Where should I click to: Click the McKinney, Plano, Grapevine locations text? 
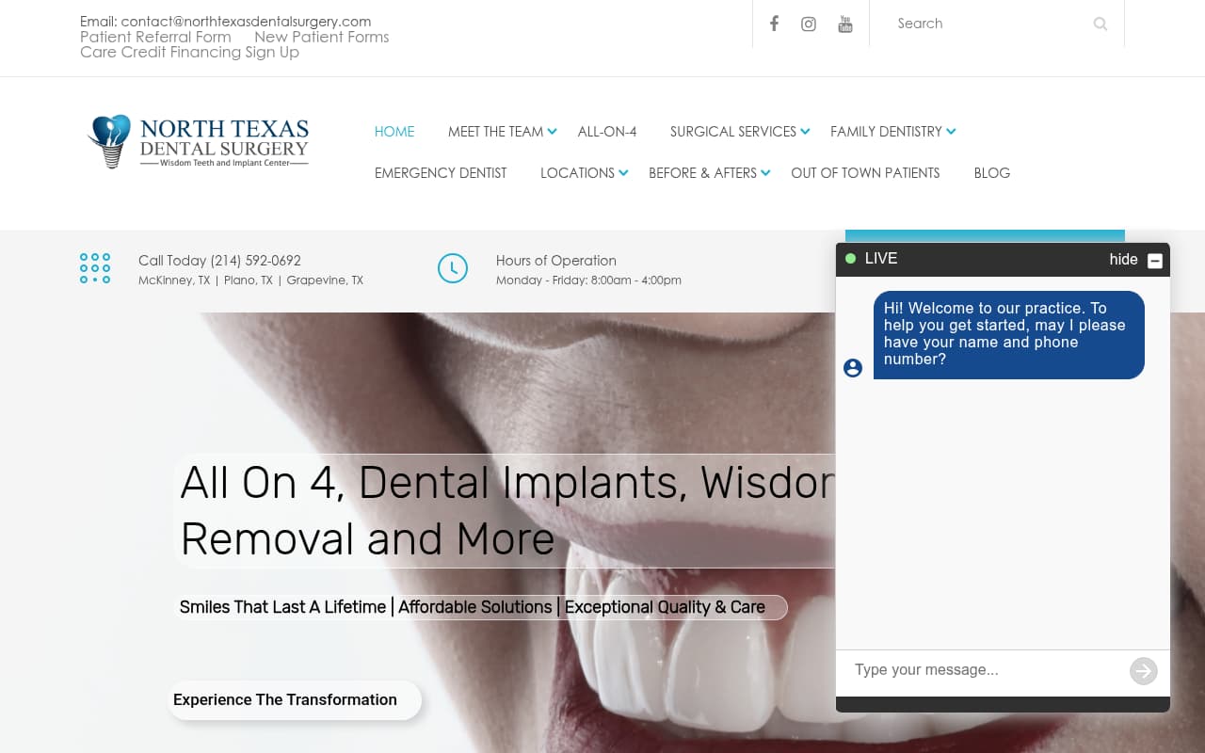pos(250,280)
